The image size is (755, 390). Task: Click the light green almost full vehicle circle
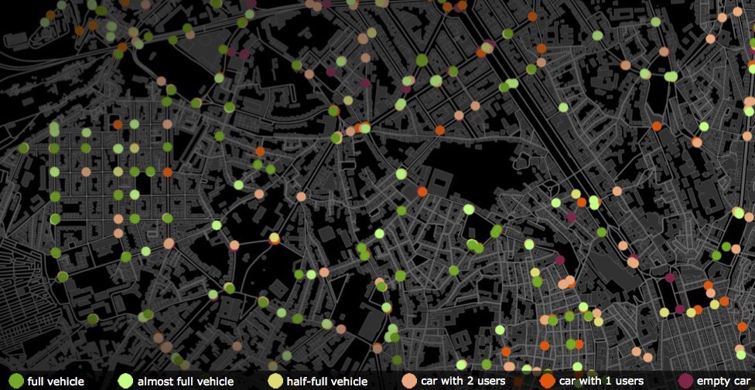[125, 381]
